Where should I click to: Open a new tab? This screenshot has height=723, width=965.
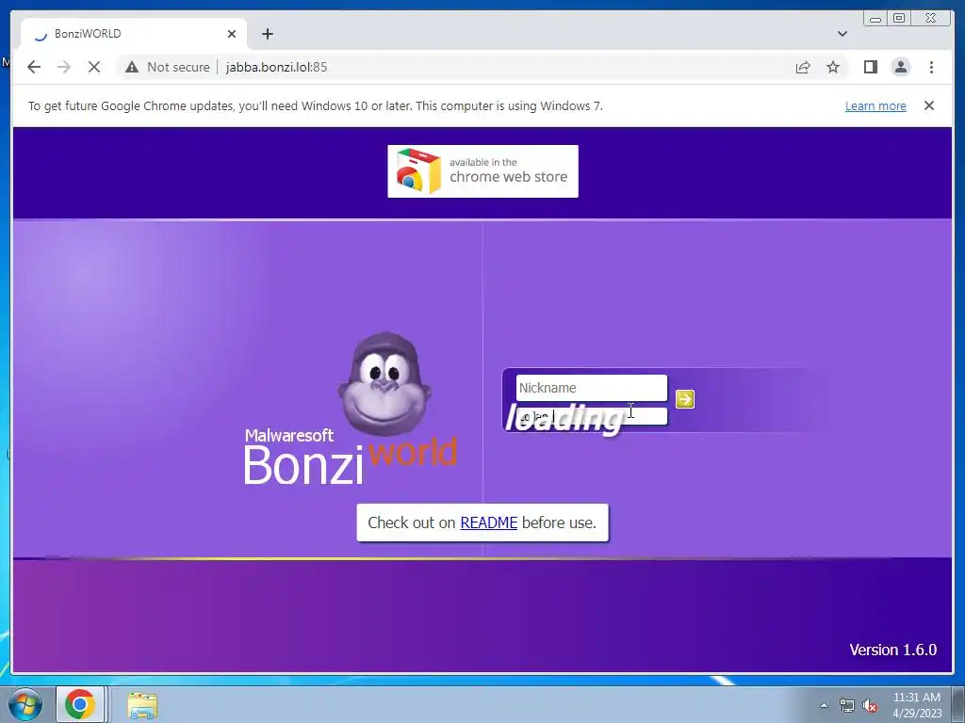point(267,34)
